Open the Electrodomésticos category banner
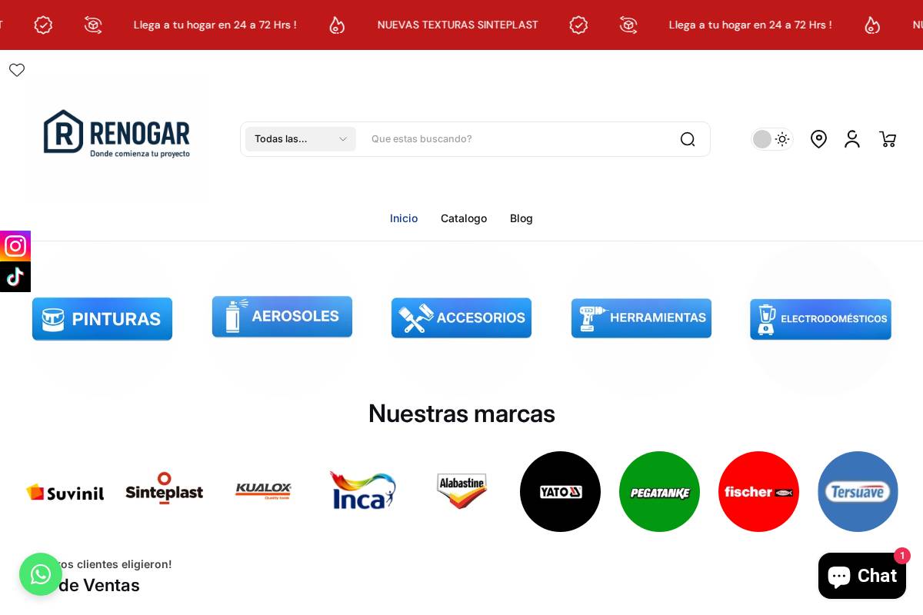 click(x=821, y=319)
